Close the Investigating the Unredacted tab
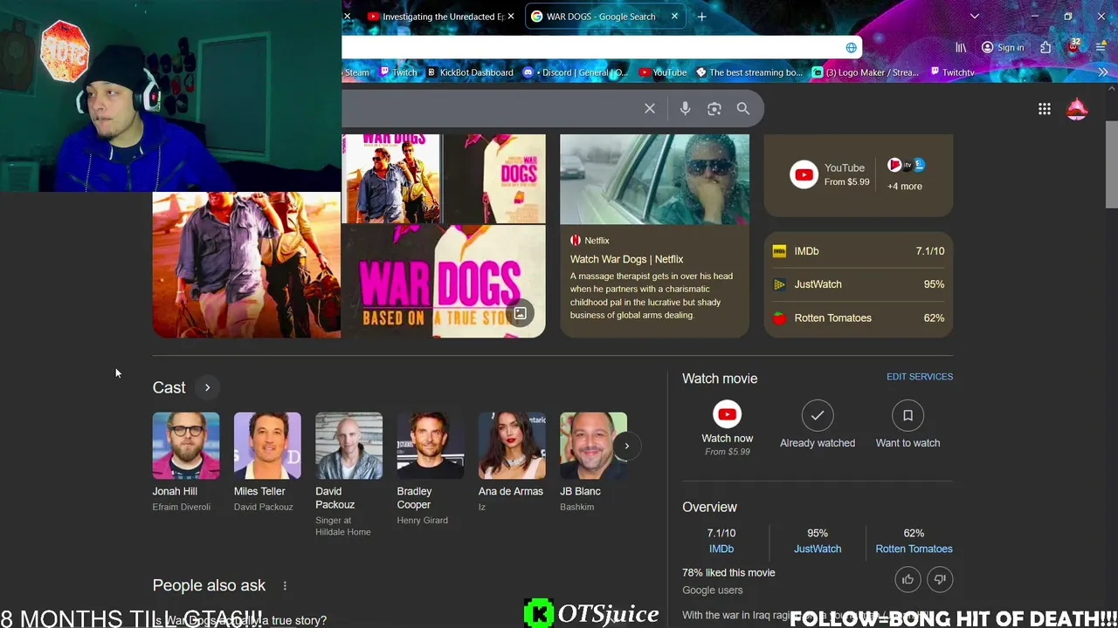Viewport: 1118px width, 628px height. 511,17
